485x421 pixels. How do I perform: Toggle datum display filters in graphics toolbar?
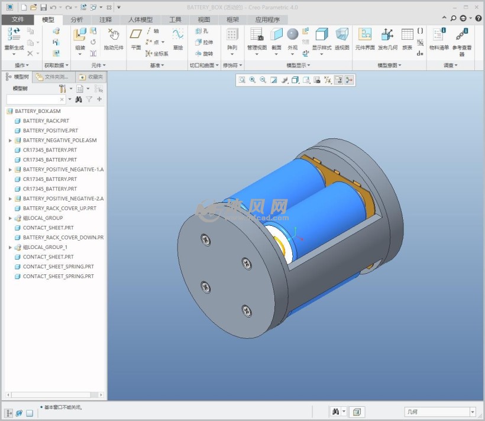tap(328, 80)
